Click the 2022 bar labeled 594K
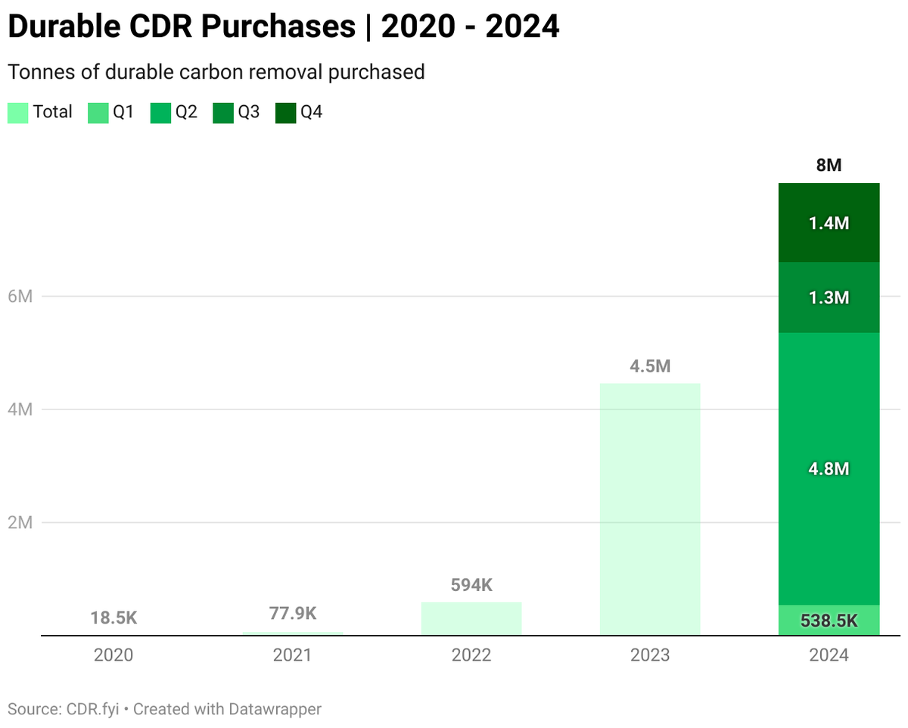The width and height of the screenshot is (908, 728). [471, 618]
